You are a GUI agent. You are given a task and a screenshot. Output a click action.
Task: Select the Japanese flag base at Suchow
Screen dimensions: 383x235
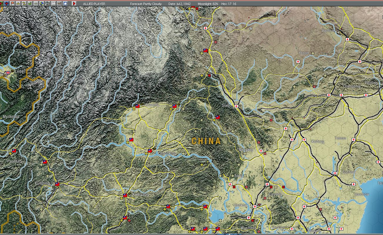[x=335, y=173]
